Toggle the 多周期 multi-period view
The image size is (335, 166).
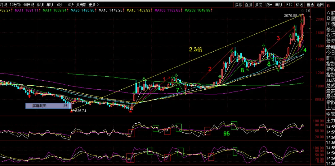(81, 4)
